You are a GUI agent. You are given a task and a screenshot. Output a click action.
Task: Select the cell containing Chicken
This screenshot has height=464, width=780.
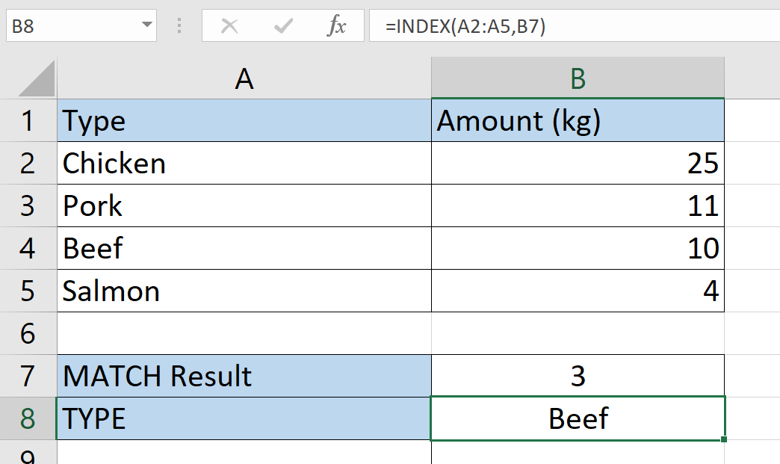pyautogui.click(x=244, y=163)
